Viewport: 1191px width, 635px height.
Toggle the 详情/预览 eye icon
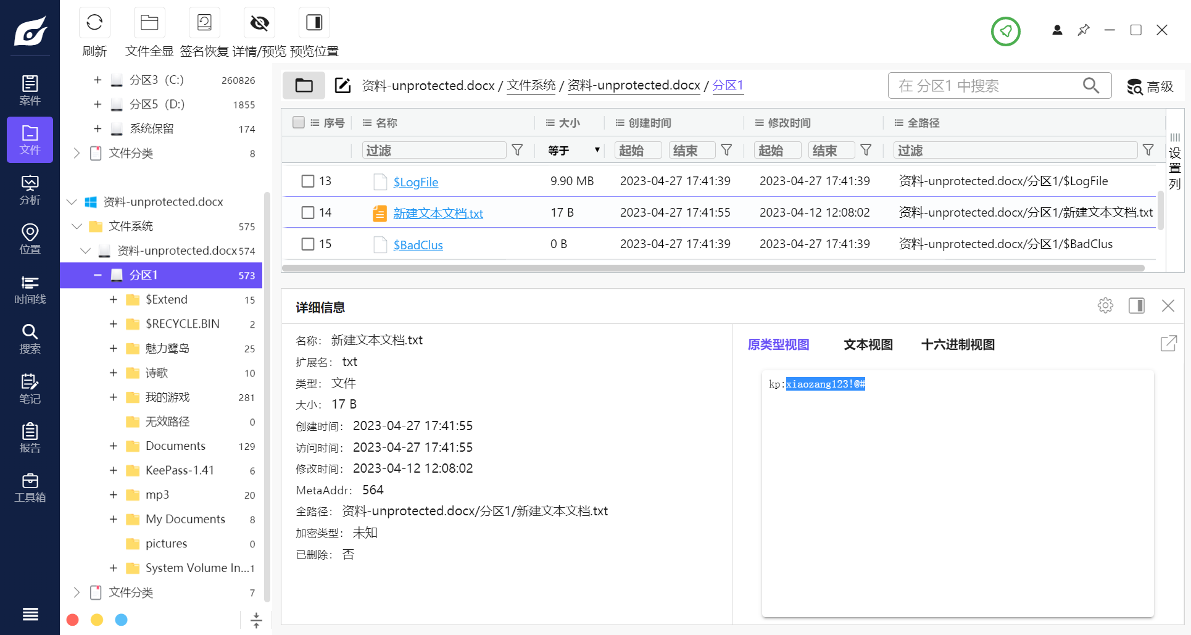tap(259, 23)
